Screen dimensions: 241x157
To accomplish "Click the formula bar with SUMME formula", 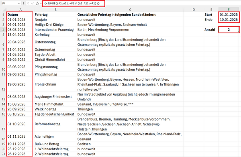I will click(141, 3).
